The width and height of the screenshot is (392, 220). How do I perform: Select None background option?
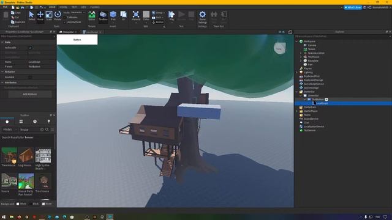43,204
